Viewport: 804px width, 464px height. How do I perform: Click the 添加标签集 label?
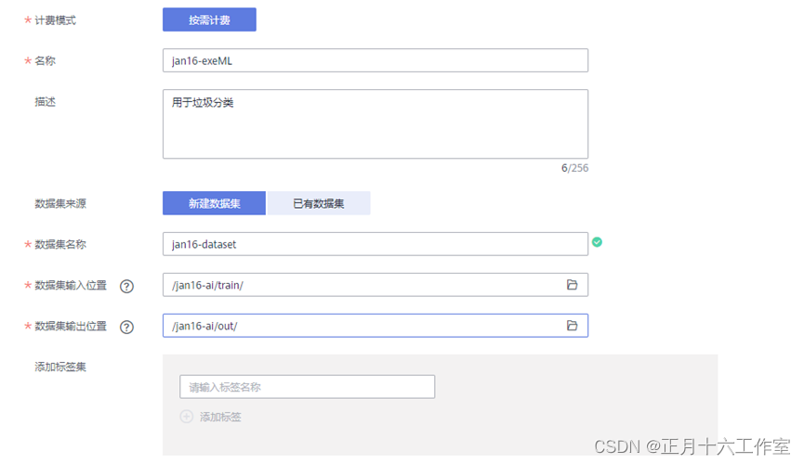point(60,367)
